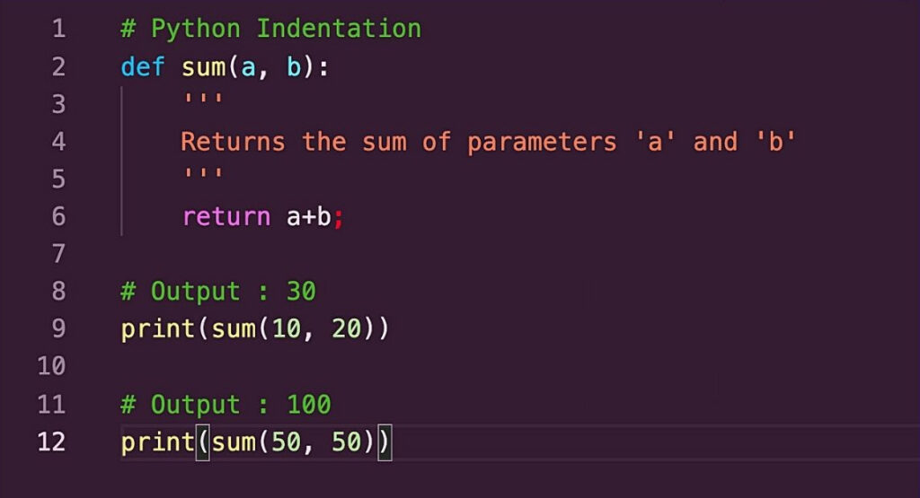920x498 pixels.
Task: Click line number 9 in the gutter
Action: coord(58,328)
